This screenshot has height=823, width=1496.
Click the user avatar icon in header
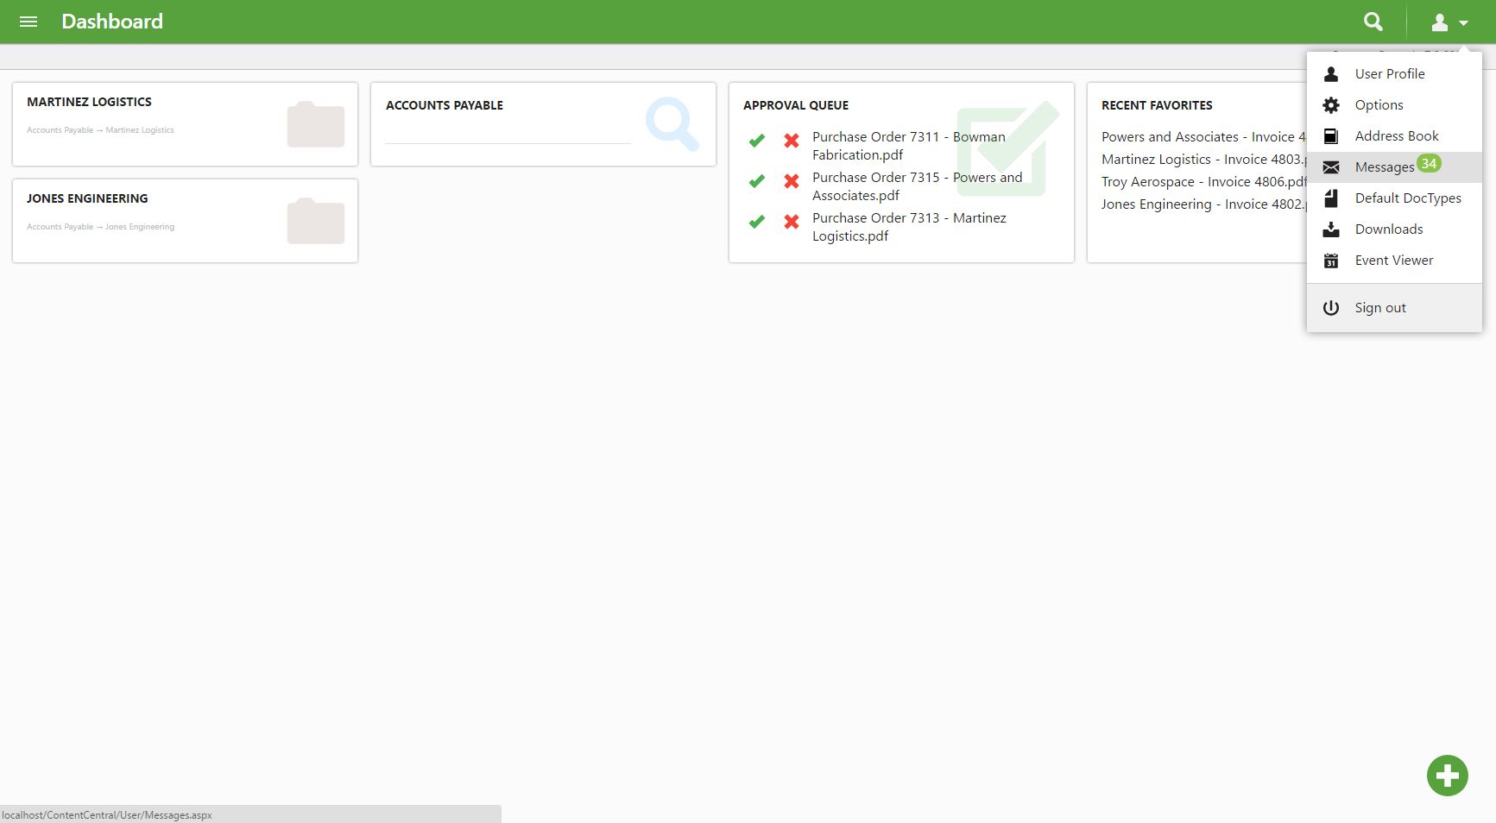(1439, 22)
